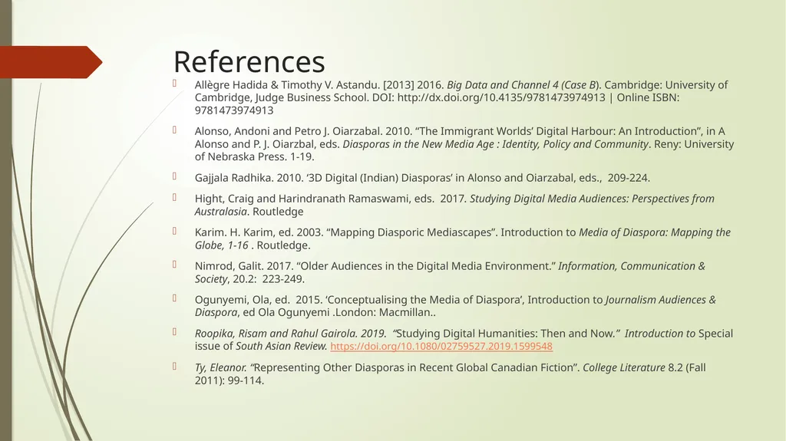Select the Nimrod, Galit 2017 reference

click(450, 272)
